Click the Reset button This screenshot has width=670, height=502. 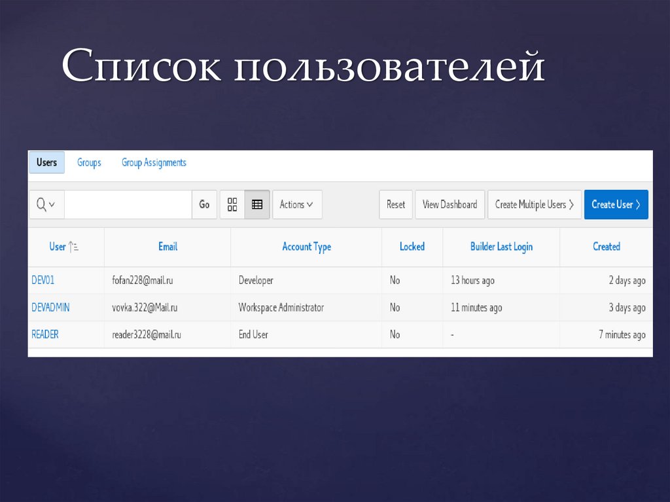(x=395, y=204)
